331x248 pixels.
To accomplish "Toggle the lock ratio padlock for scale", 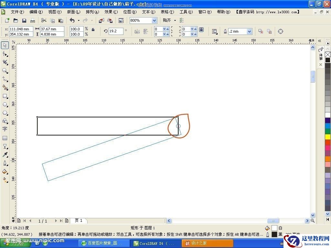I will [93, 29].
